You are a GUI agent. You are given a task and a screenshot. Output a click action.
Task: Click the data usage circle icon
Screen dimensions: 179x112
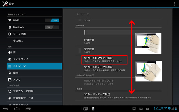[x=10, y=34]
